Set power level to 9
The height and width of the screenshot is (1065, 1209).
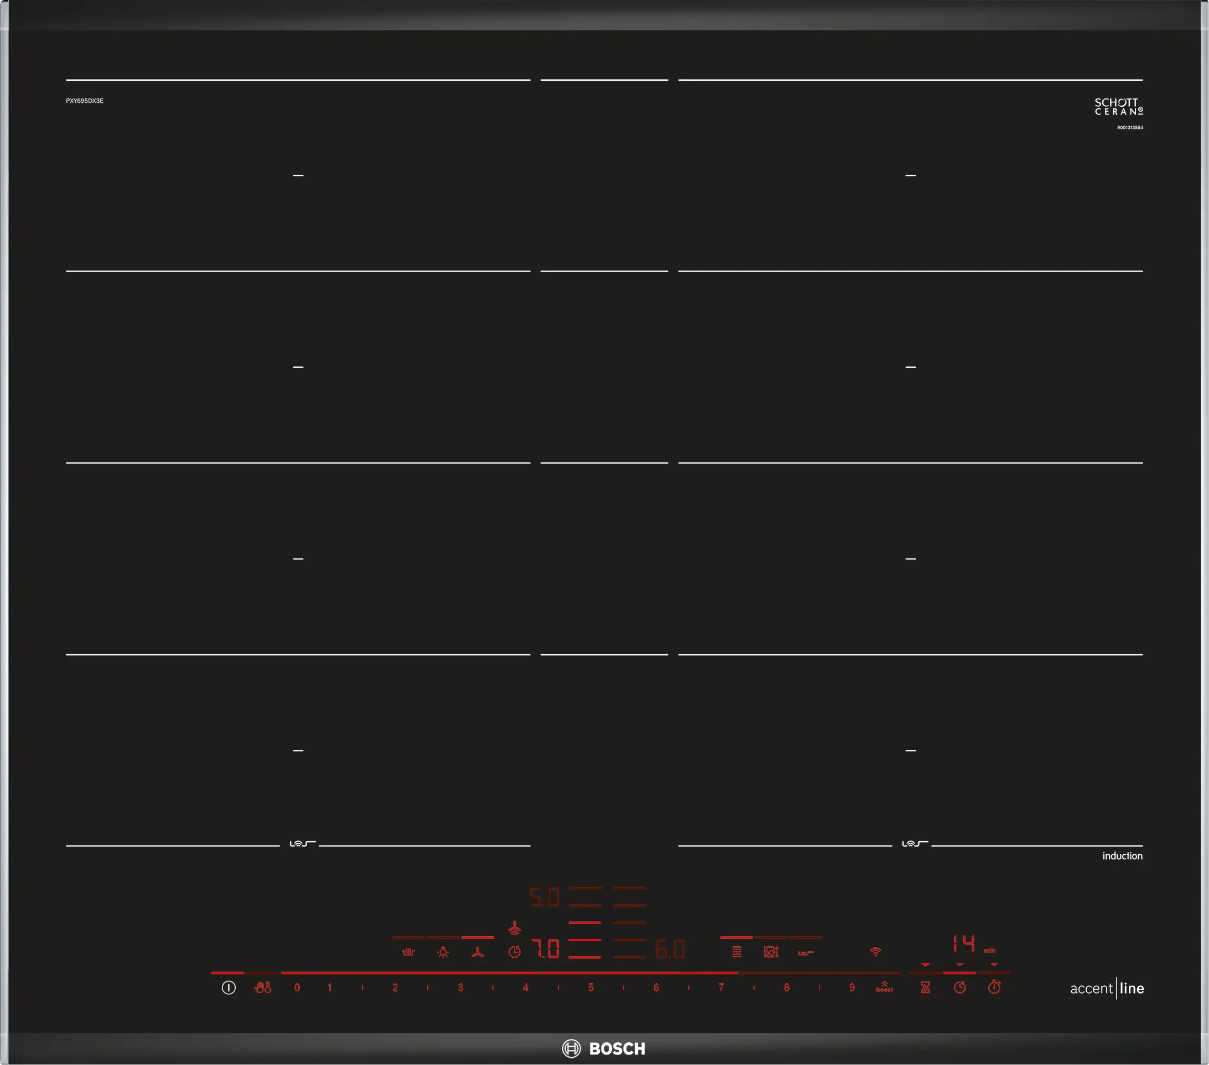[851, 988]
